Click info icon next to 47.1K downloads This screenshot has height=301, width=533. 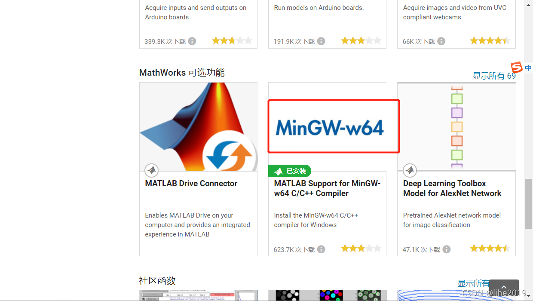point(446,249)
